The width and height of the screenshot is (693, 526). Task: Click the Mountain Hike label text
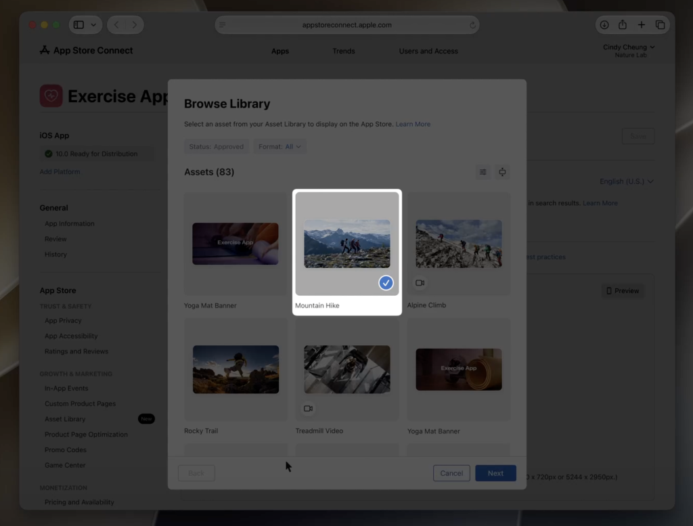click(317, 305)
